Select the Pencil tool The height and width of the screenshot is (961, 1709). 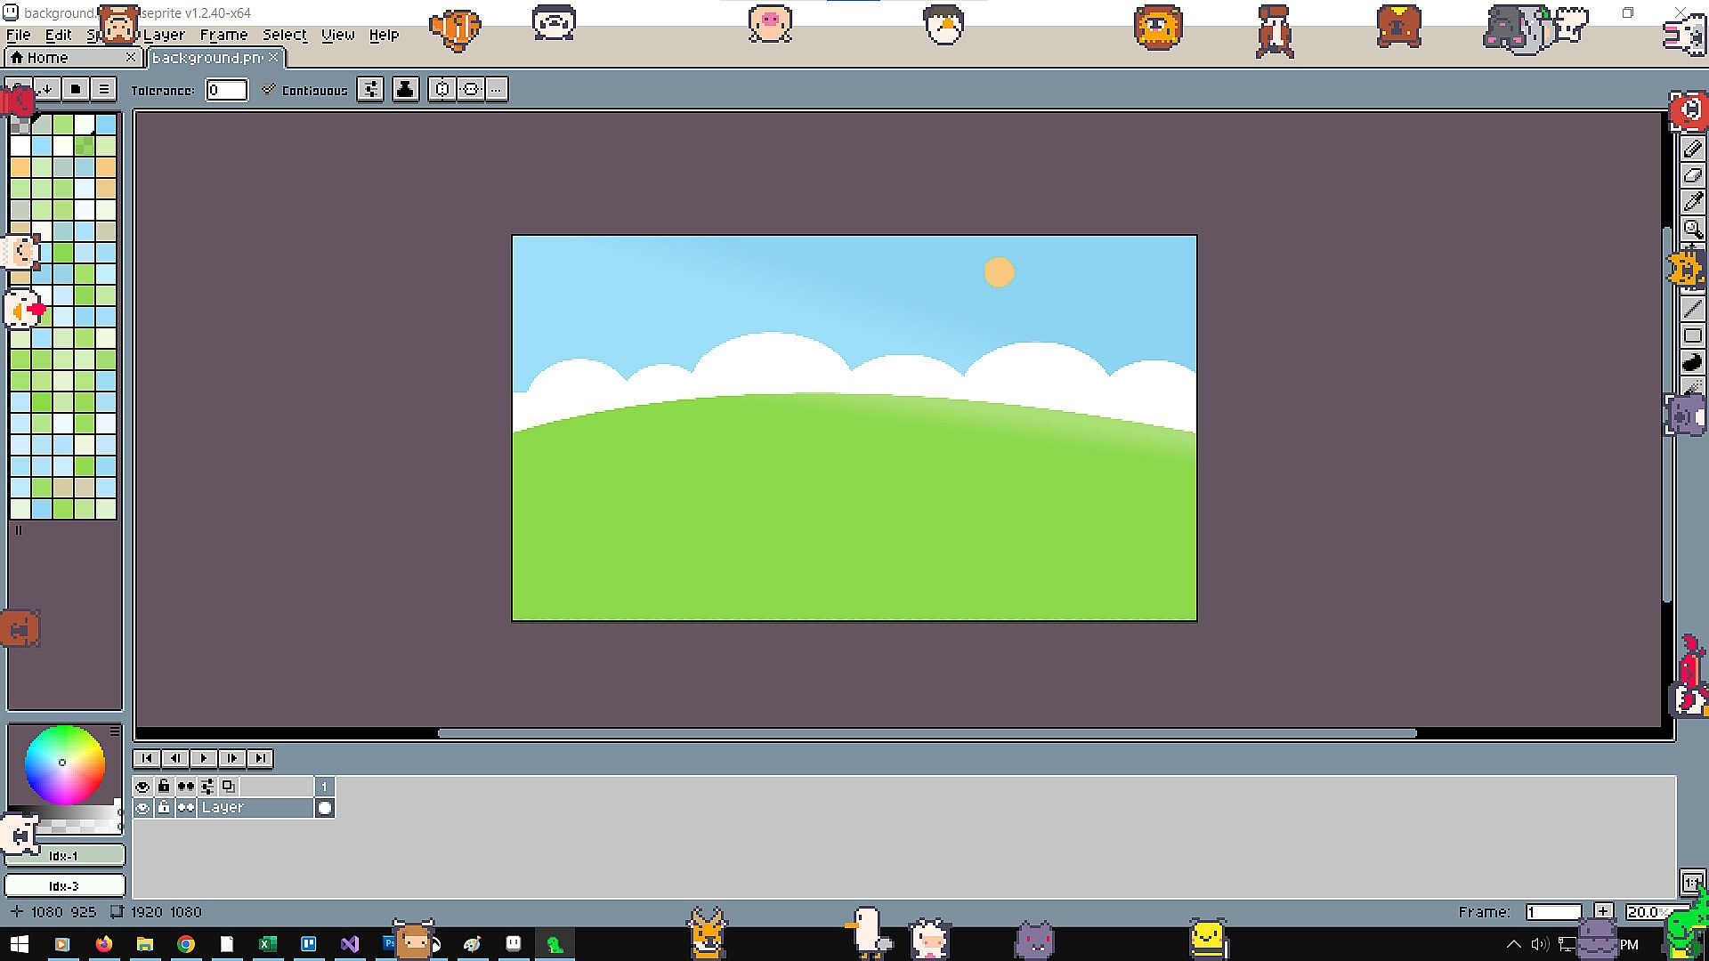point(1692,149)
